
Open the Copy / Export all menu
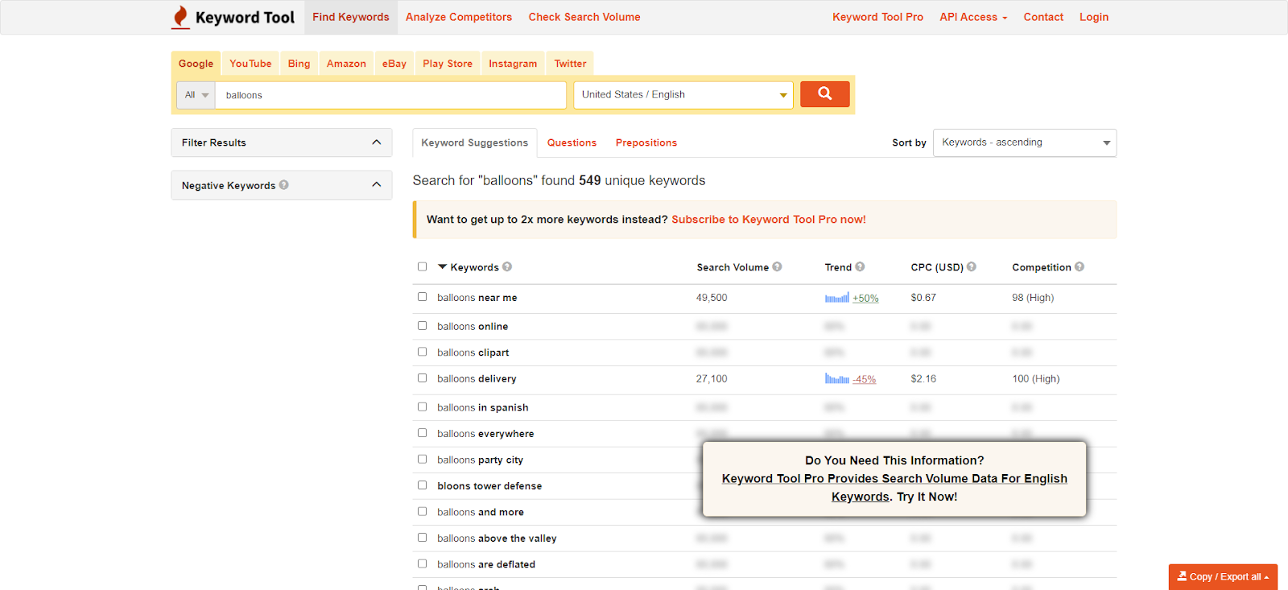coord(1223,576)
